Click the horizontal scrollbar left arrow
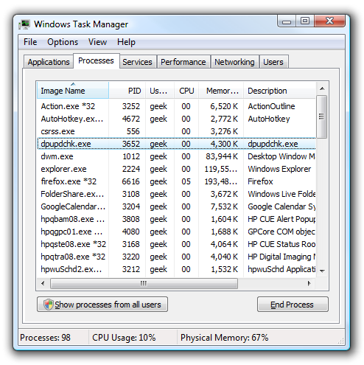This screenshot has height=365, width=364. (x=43, y=283)
